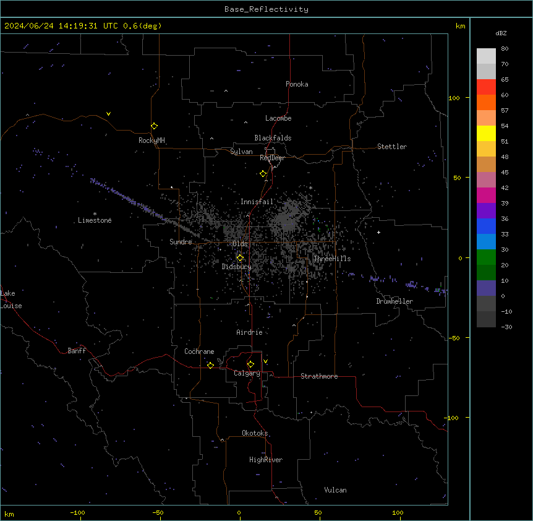Click the Calgary city label

(x=247, y=373)
